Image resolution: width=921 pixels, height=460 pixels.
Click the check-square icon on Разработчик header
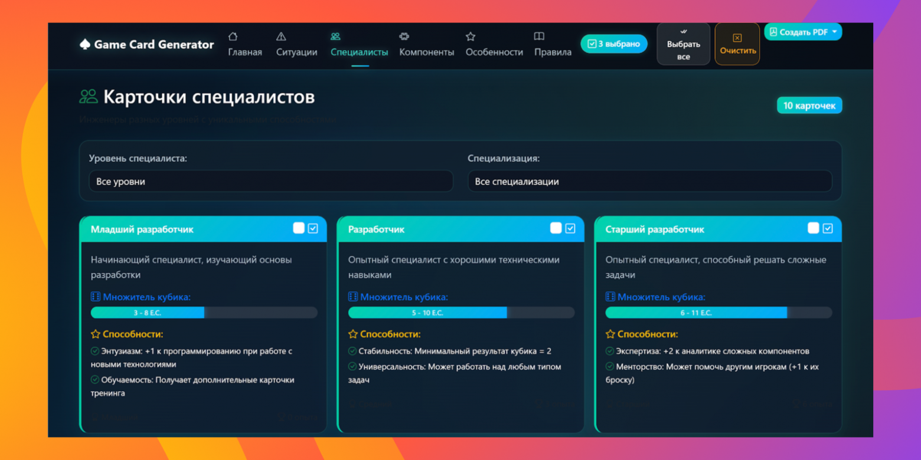pyautogui.click(x=570, y=228)
